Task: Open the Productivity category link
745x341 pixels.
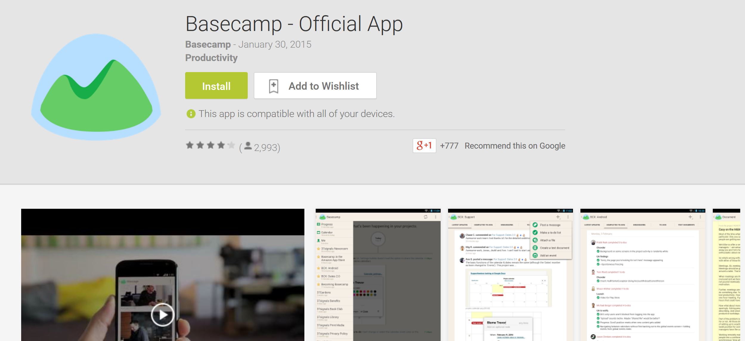Action: tap(211, 57)
